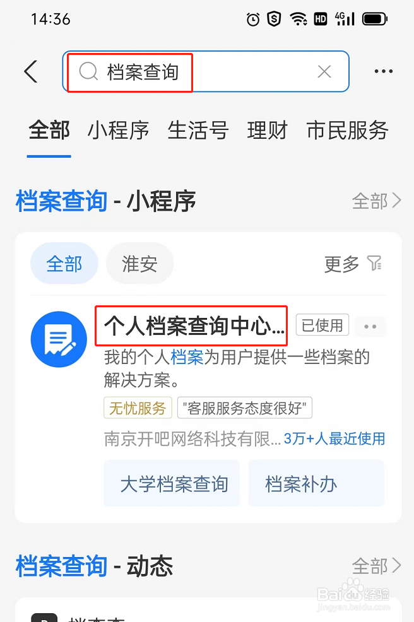Clear the search text with X icon

324,72
